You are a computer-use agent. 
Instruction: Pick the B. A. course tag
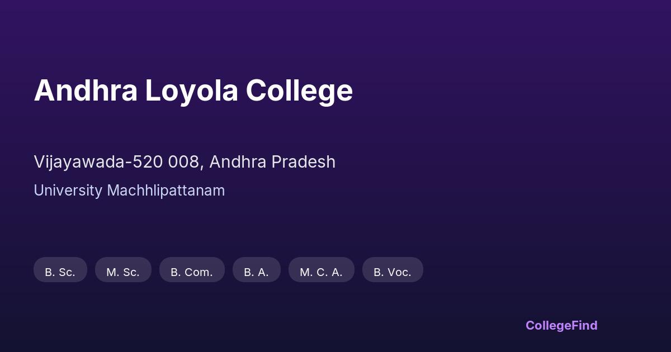click(x=256, y=272)
